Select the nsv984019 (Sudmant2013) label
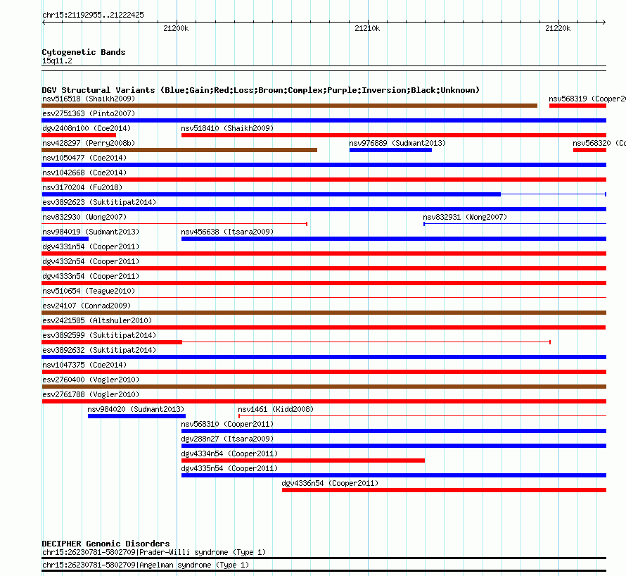The width and height of the screenshot is (626, 576). tap(91, 232)
